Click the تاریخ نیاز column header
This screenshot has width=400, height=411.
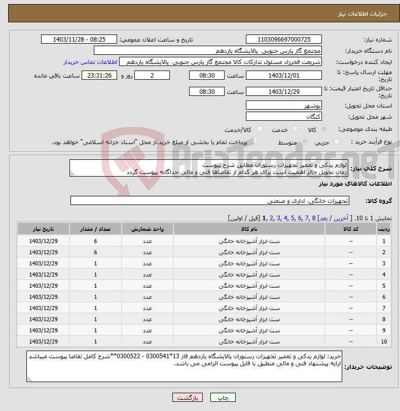pyautogui.click(x=43, y=229)
